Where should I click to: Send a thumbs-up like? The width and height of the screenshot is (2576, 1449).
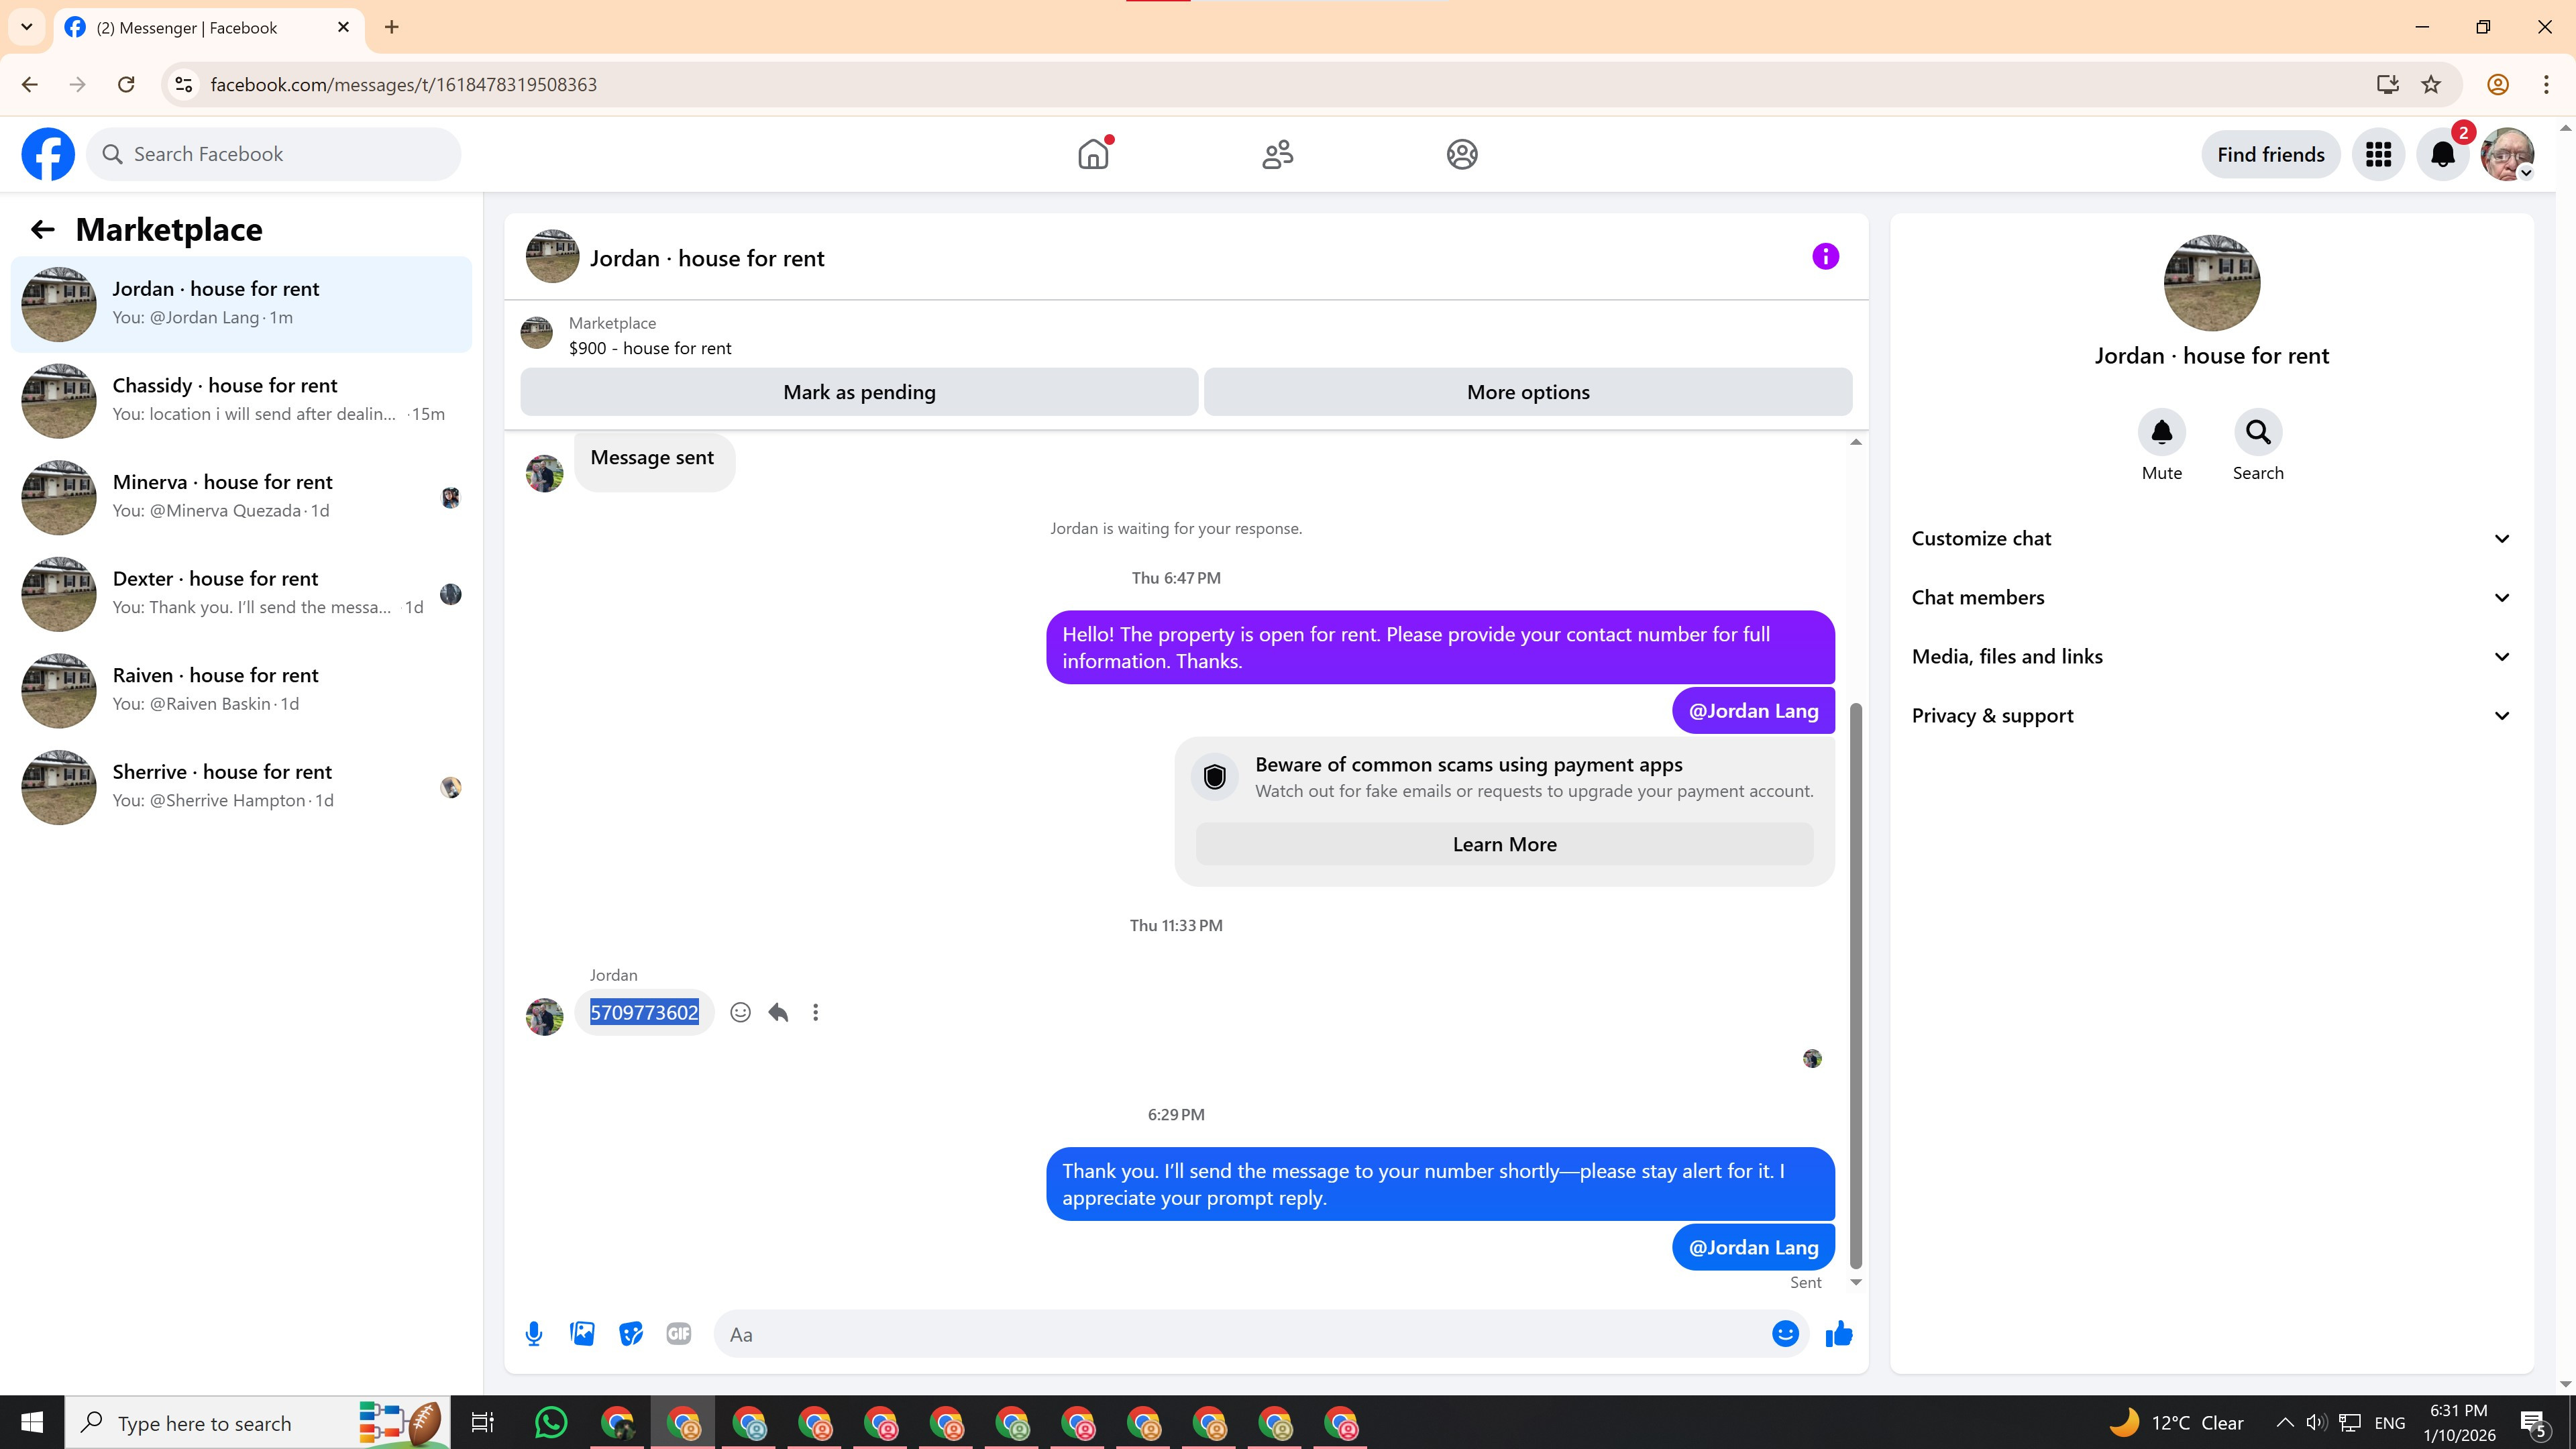click(1838, 1334)
